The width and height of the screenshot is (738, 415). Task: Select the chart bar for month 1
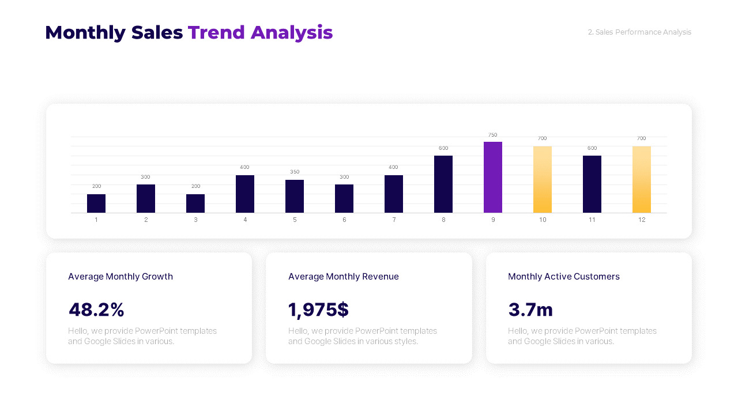pos(96,203)
